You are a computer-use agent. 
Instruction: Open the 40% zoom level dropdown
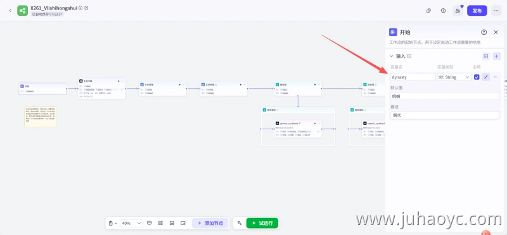tap(131, 223)
